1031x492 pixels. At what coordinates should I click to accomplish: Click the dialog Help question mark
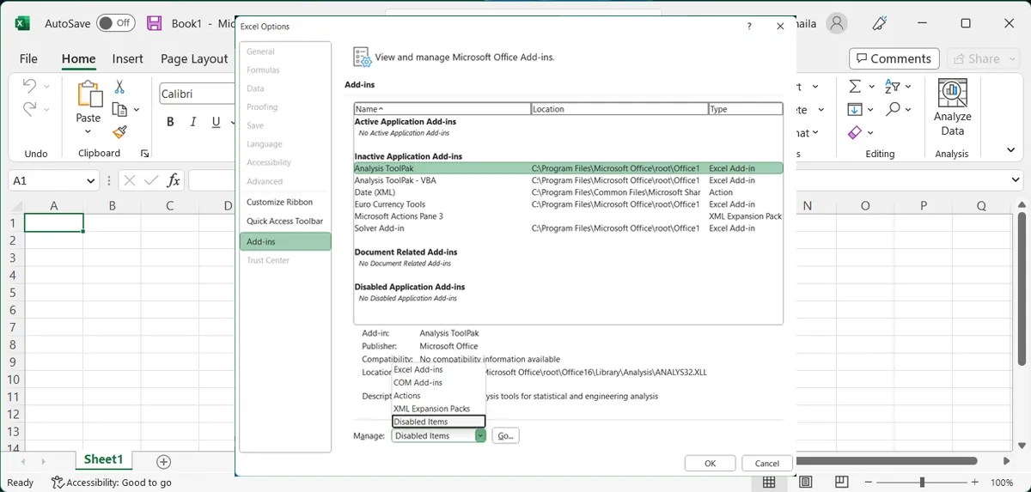[x=750, y=27]
